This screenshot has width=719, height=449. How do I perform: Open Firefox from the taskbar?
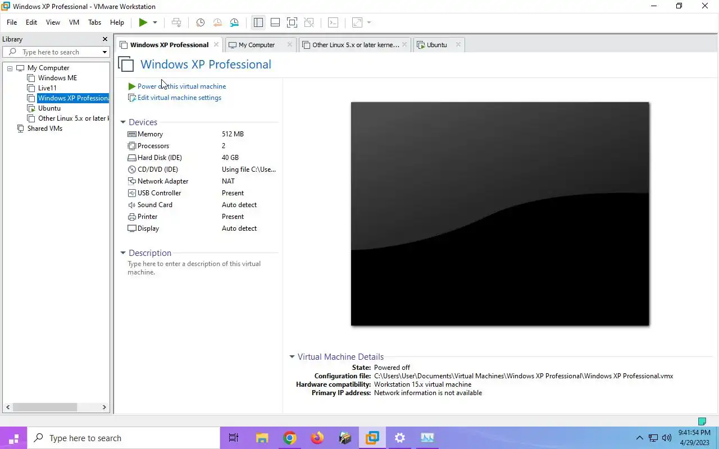pos(317,438)
